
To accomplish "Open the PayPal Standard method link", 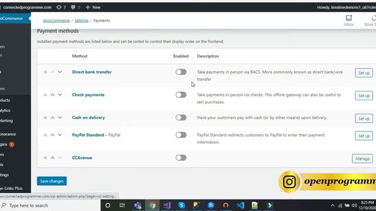I will coord(88,135).
